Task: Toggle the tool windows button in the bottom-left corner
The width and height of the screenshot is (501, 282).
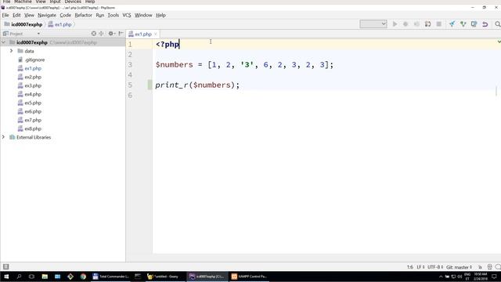Action: [x=5, y=266]
